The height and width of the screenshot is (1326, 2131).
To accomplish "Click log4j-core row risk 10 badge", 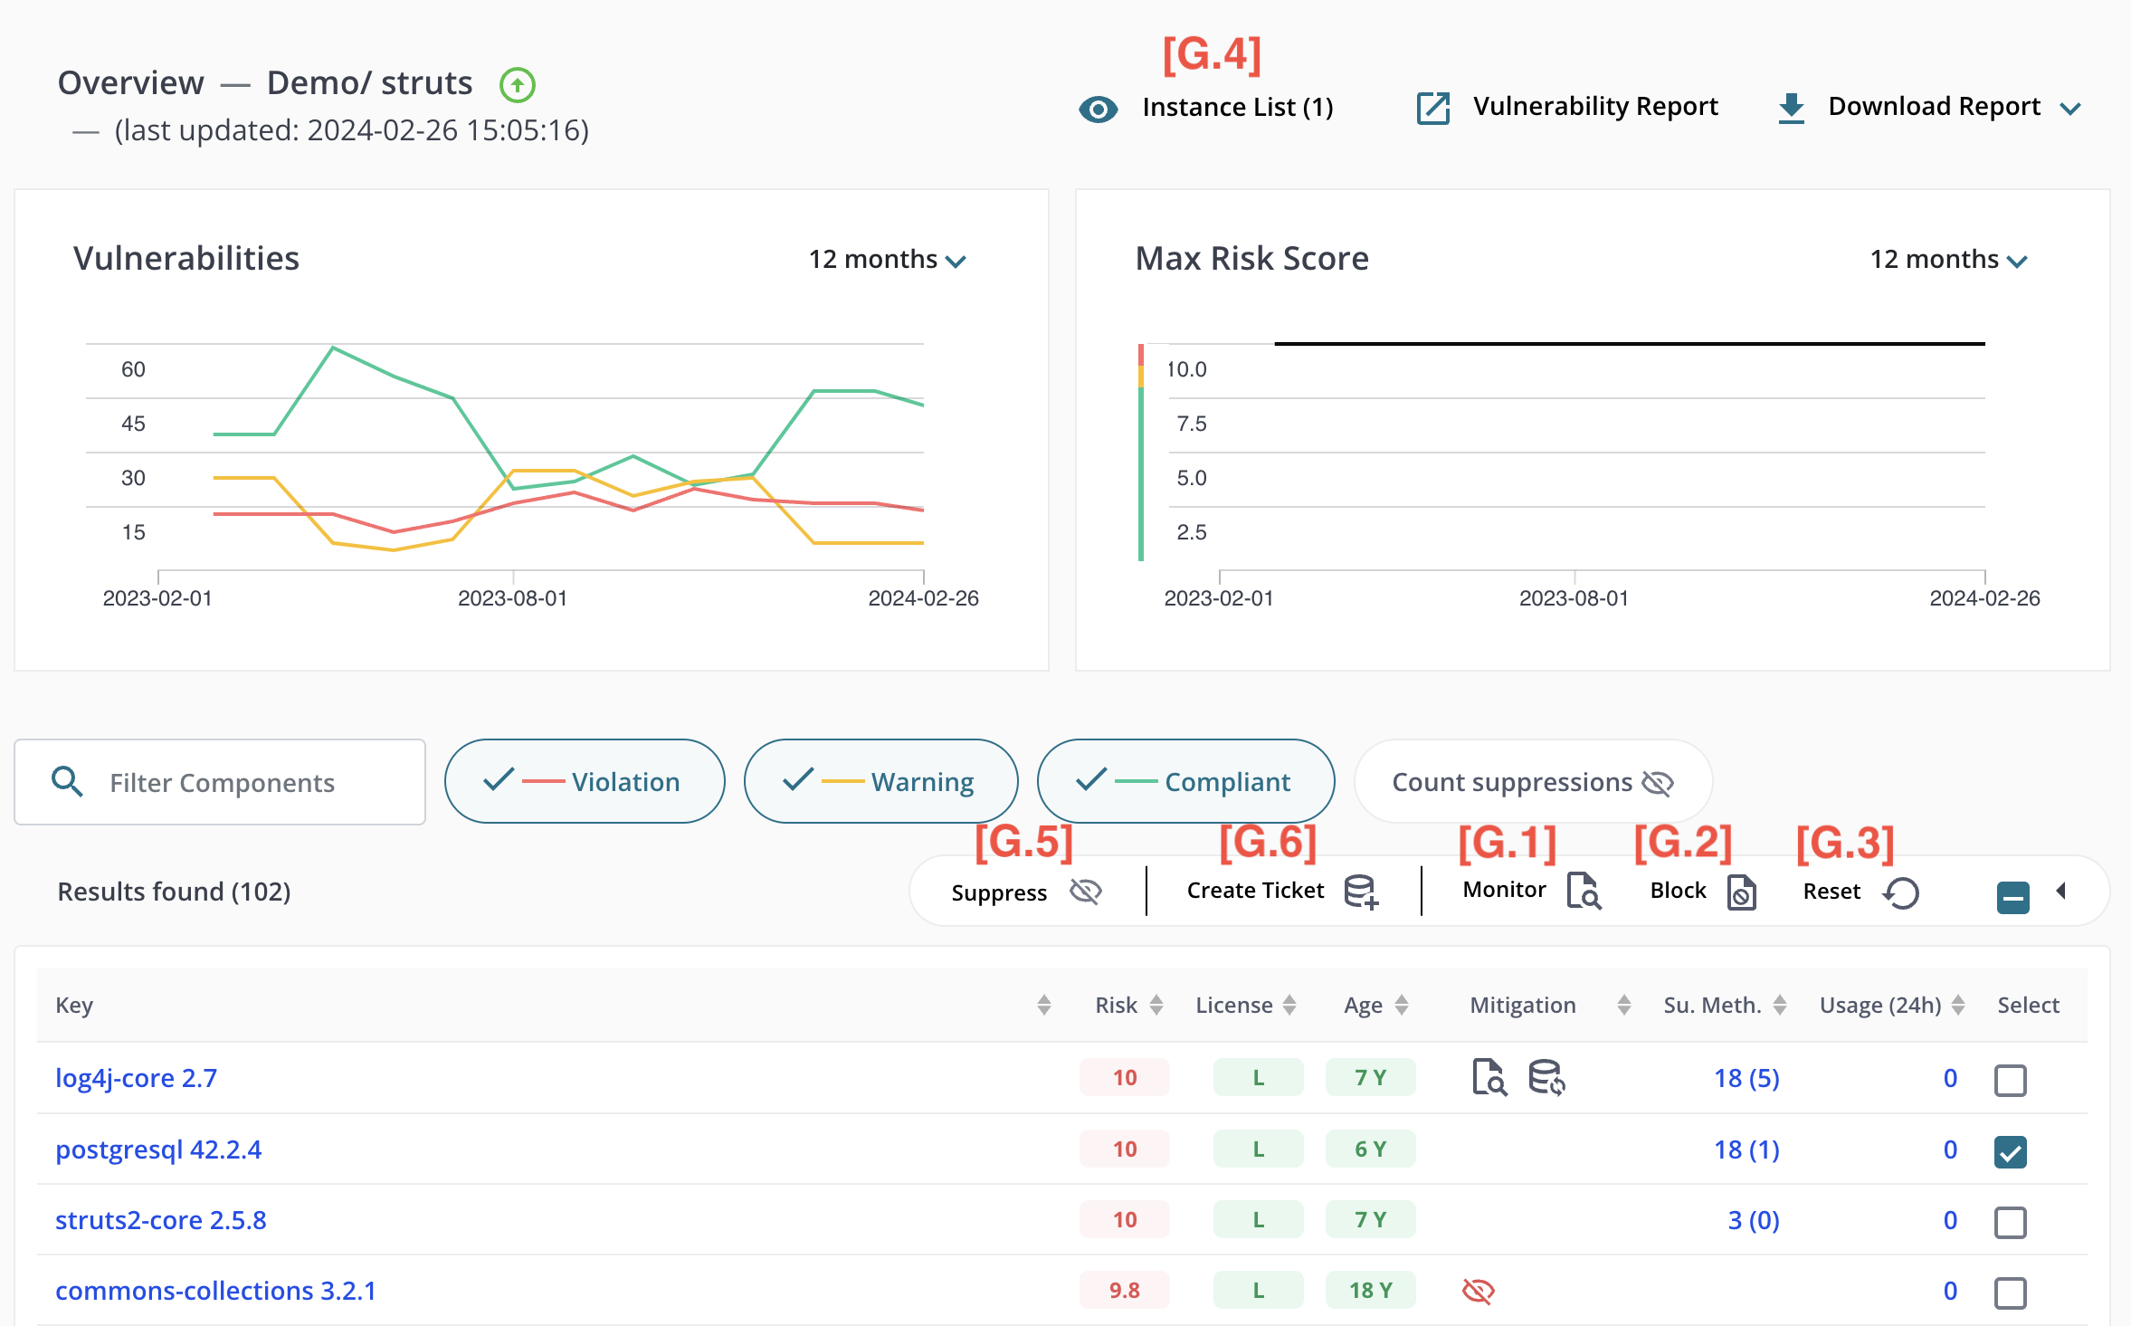I will (1124, 1077).
